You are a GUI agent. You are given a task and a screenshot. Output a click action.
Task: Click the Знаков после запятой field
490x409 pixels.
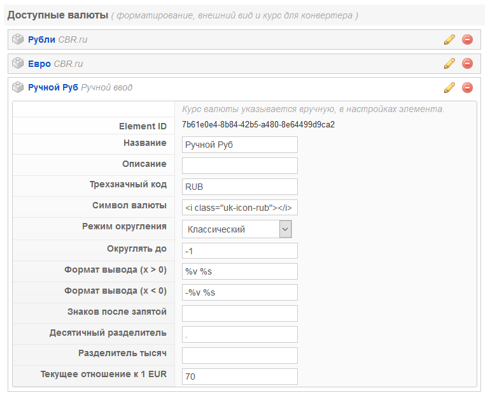239,313
